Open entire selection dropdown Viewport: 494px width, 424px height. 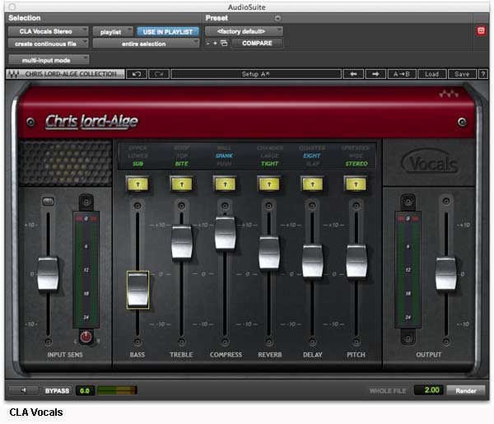(146, 44)
